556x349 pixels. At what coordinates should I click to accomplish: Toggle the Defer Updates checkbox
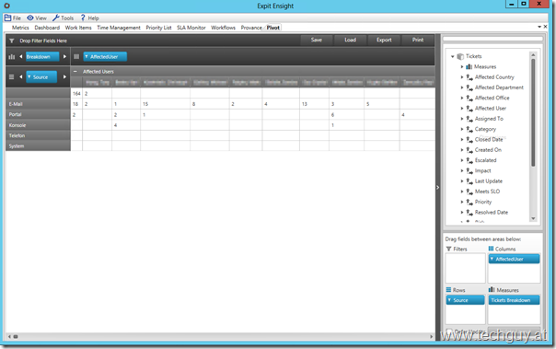(449, 332)
